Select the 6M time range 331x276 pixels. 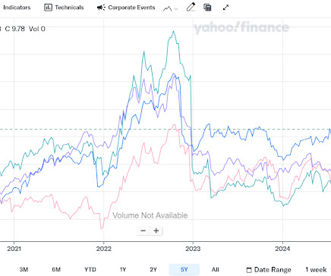tap(56, 269)
